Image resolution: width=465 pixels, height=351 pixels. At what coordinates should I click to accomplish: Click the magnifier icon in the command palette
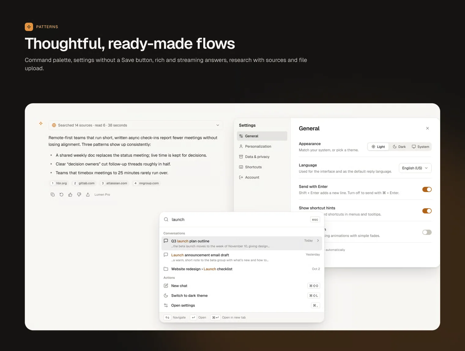(166, 220)
